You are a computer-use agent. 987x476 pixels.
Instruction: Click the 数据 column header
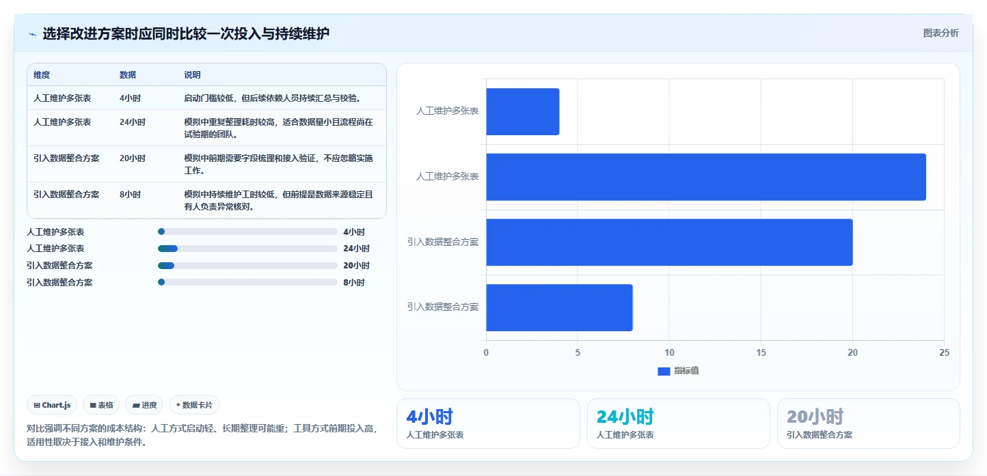[127, 75]
